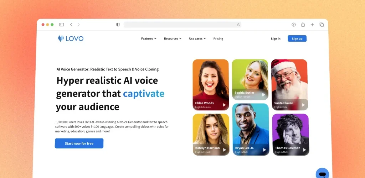The image size is (365, 178).
Task: Open the Pricing menu item
Action: click(x=218, y=39)
